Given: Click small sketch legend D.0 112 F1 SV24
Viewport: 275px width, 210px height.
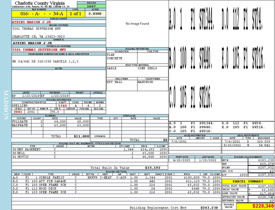Looking at the screenshot, I should [x=242, y=123].
